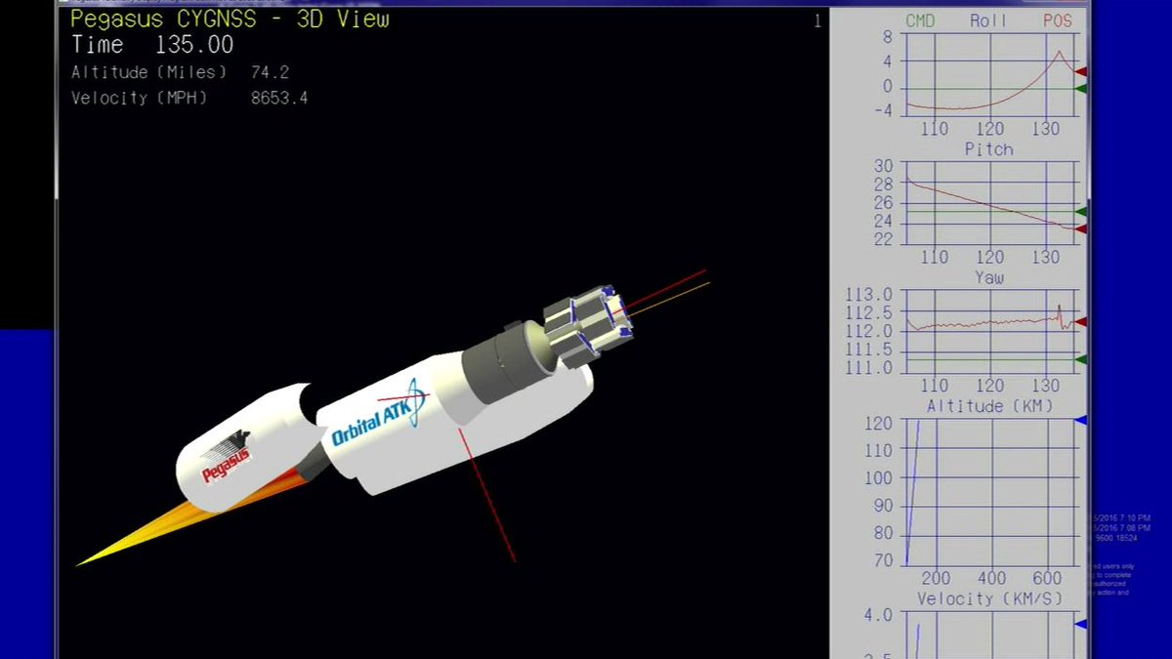
Task: Click the red "POS" legend label
Action: click(1057, 21)
